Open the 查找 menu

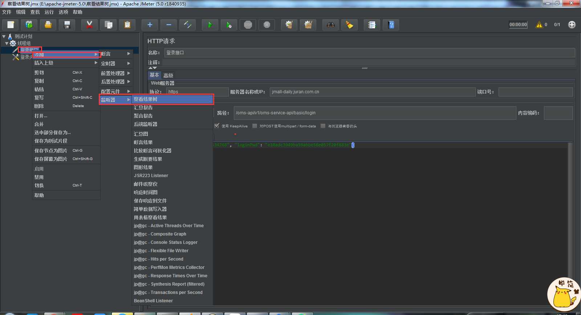(35, 12)
